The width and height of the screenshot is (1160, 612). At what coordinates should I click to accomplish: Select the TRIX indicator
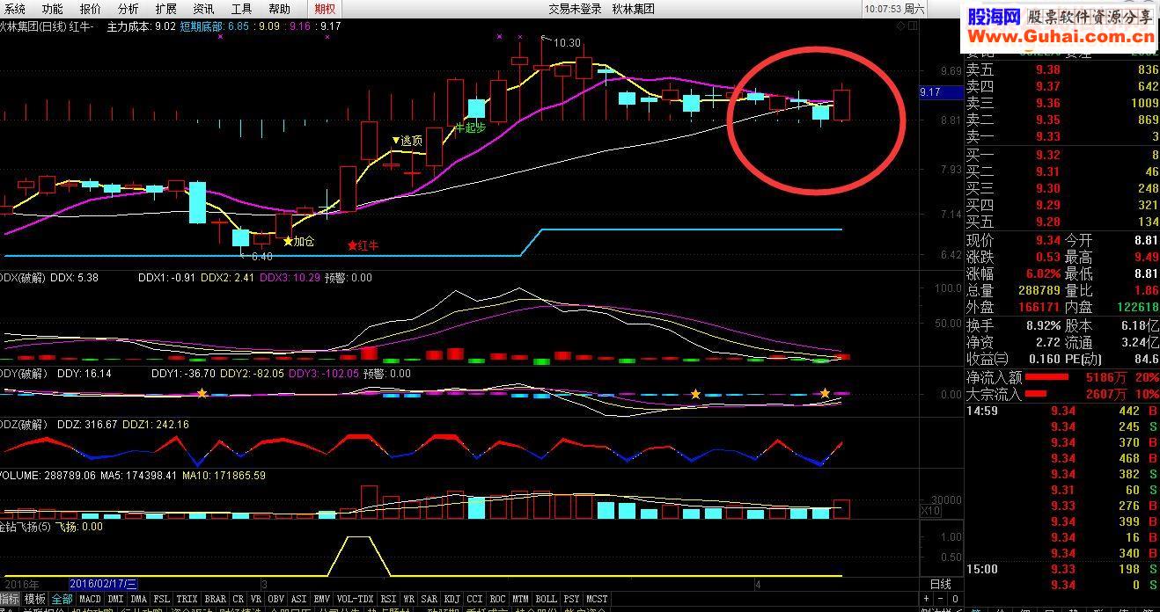pyautogui.click(x=187, y=600)
